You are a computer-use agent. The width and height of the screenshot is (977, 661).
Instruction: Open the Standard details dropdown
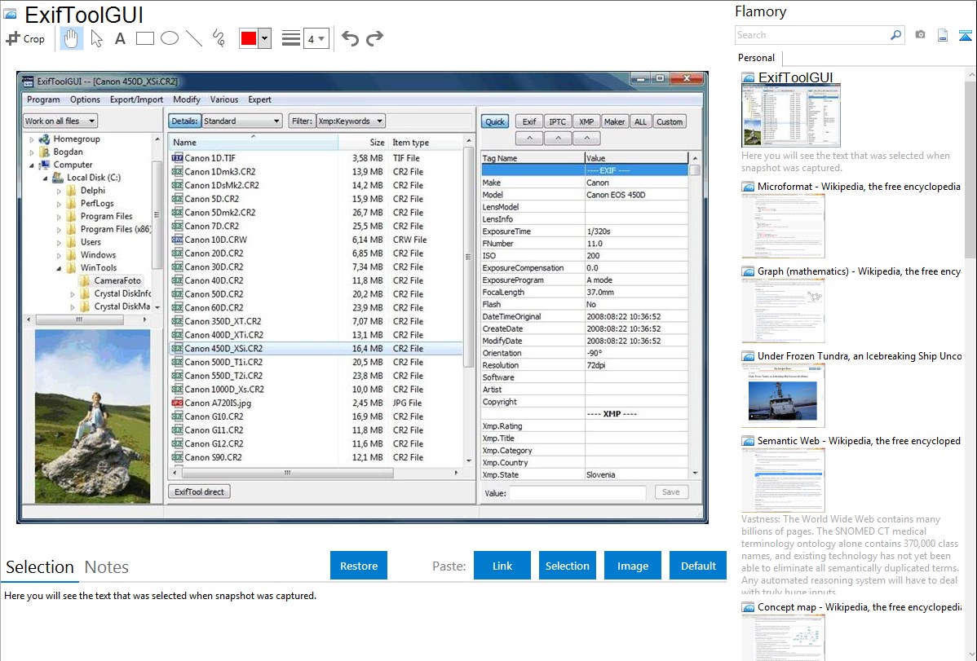241,121
